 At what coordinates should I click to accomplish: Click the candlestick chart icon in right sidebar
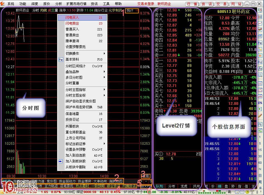tap(260, 30)
